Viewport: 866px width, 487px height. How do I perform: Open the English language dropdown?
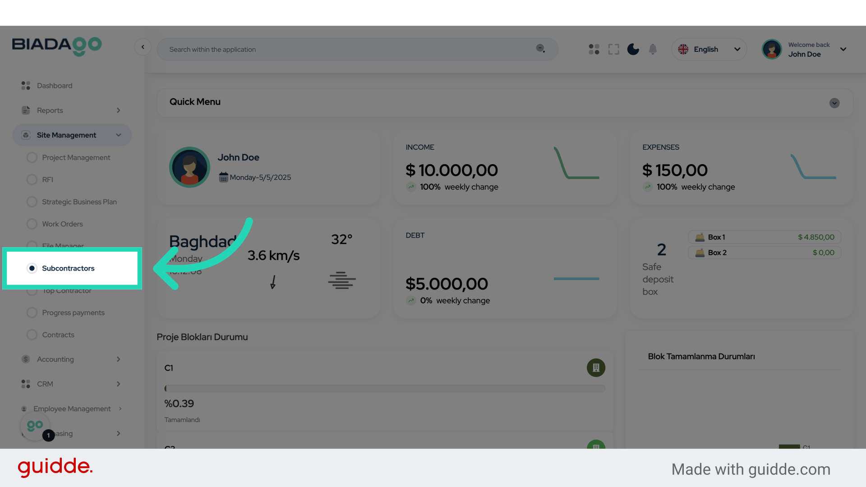pos(709,49)
